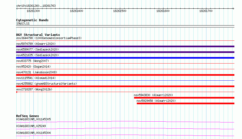Screen dimensions: 242x139
Task: Click the red nsv470131 variant bar
Action: click(x=125, y=75)
